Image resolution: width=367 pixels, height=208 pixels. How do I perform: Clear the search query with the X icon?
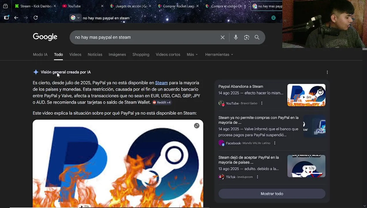point(222,37)
